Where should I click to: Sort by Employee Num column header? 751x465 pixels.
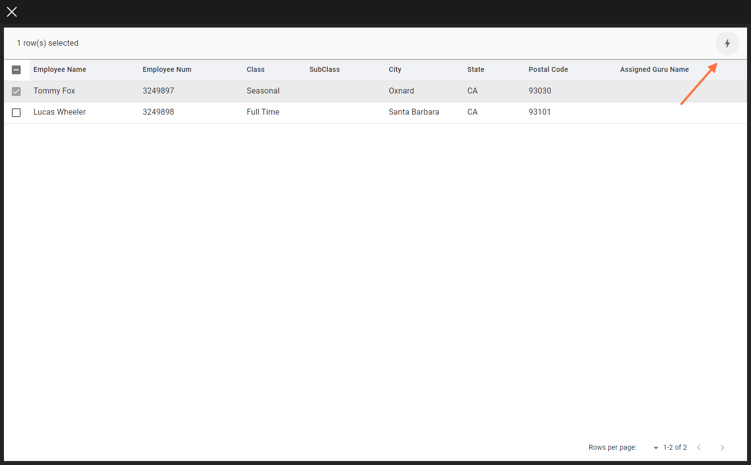167,69
